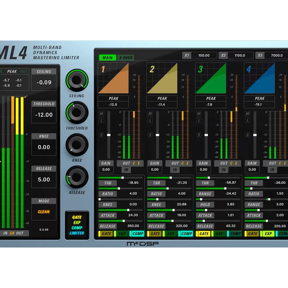The width and height of the screenshot is (288, 288).
Task: Select the EXP section on band 3
Action: click(219, 234)
